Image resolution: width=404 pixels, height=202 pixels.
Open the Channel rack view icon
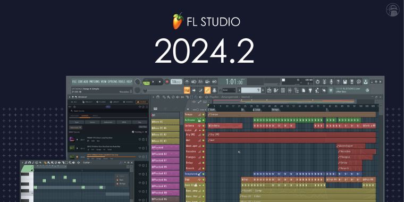283,90
